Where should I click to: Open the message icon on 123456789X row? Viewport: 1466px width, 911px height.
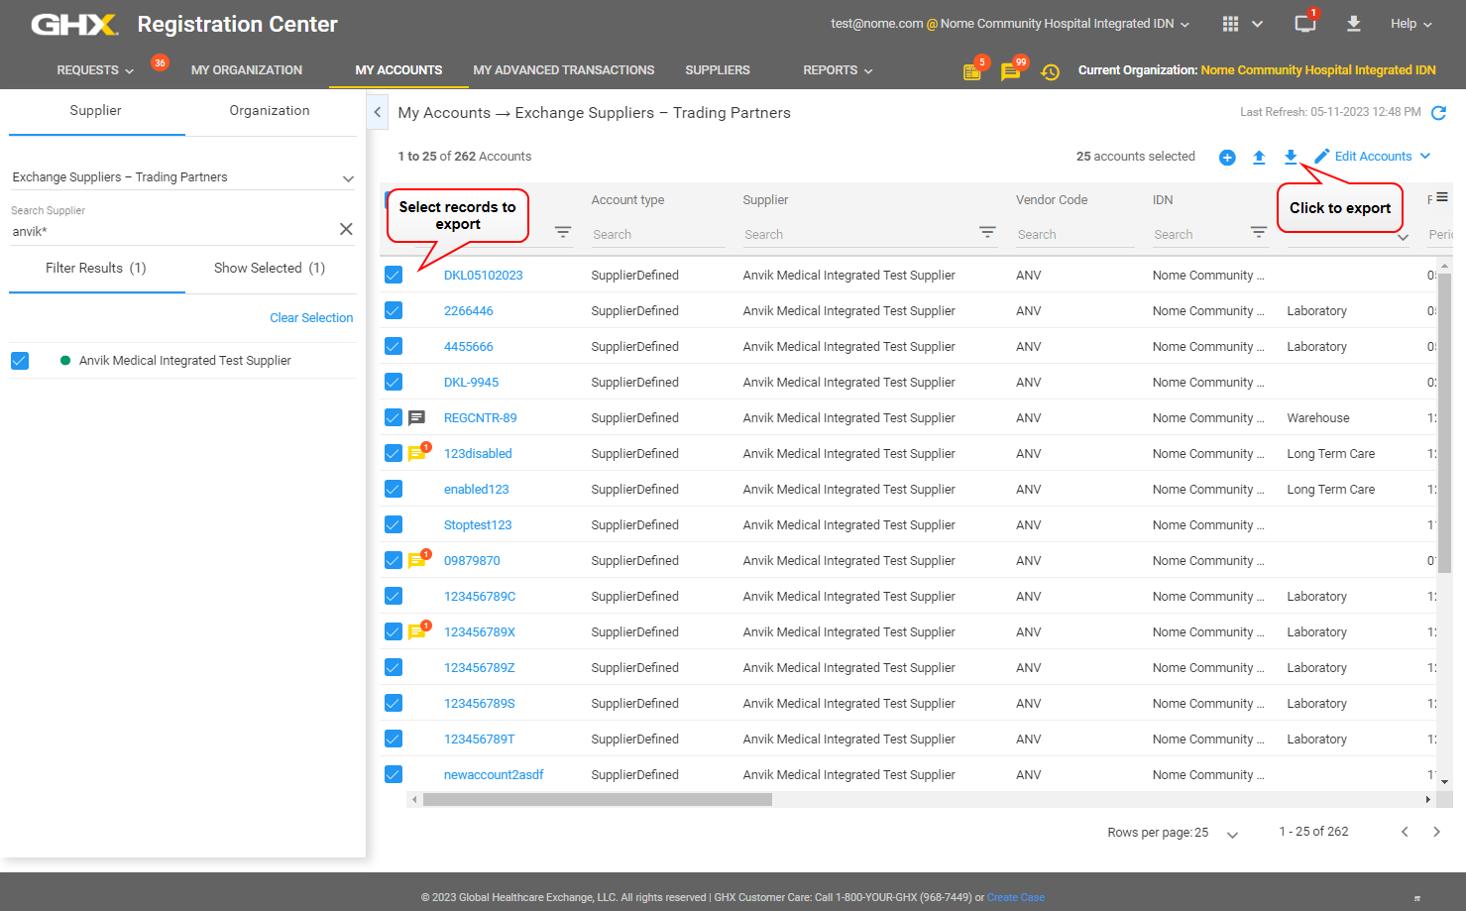[417, 632]
